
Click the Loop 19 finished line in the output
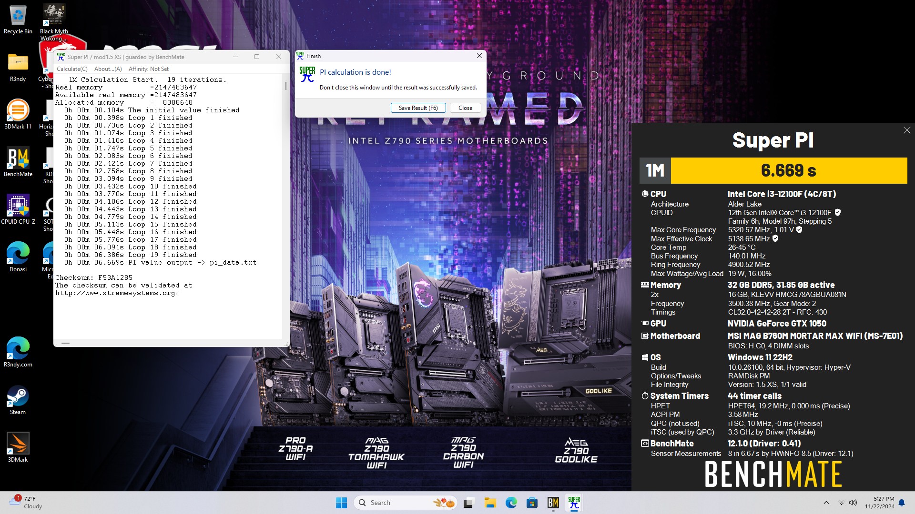pos(130,255)
